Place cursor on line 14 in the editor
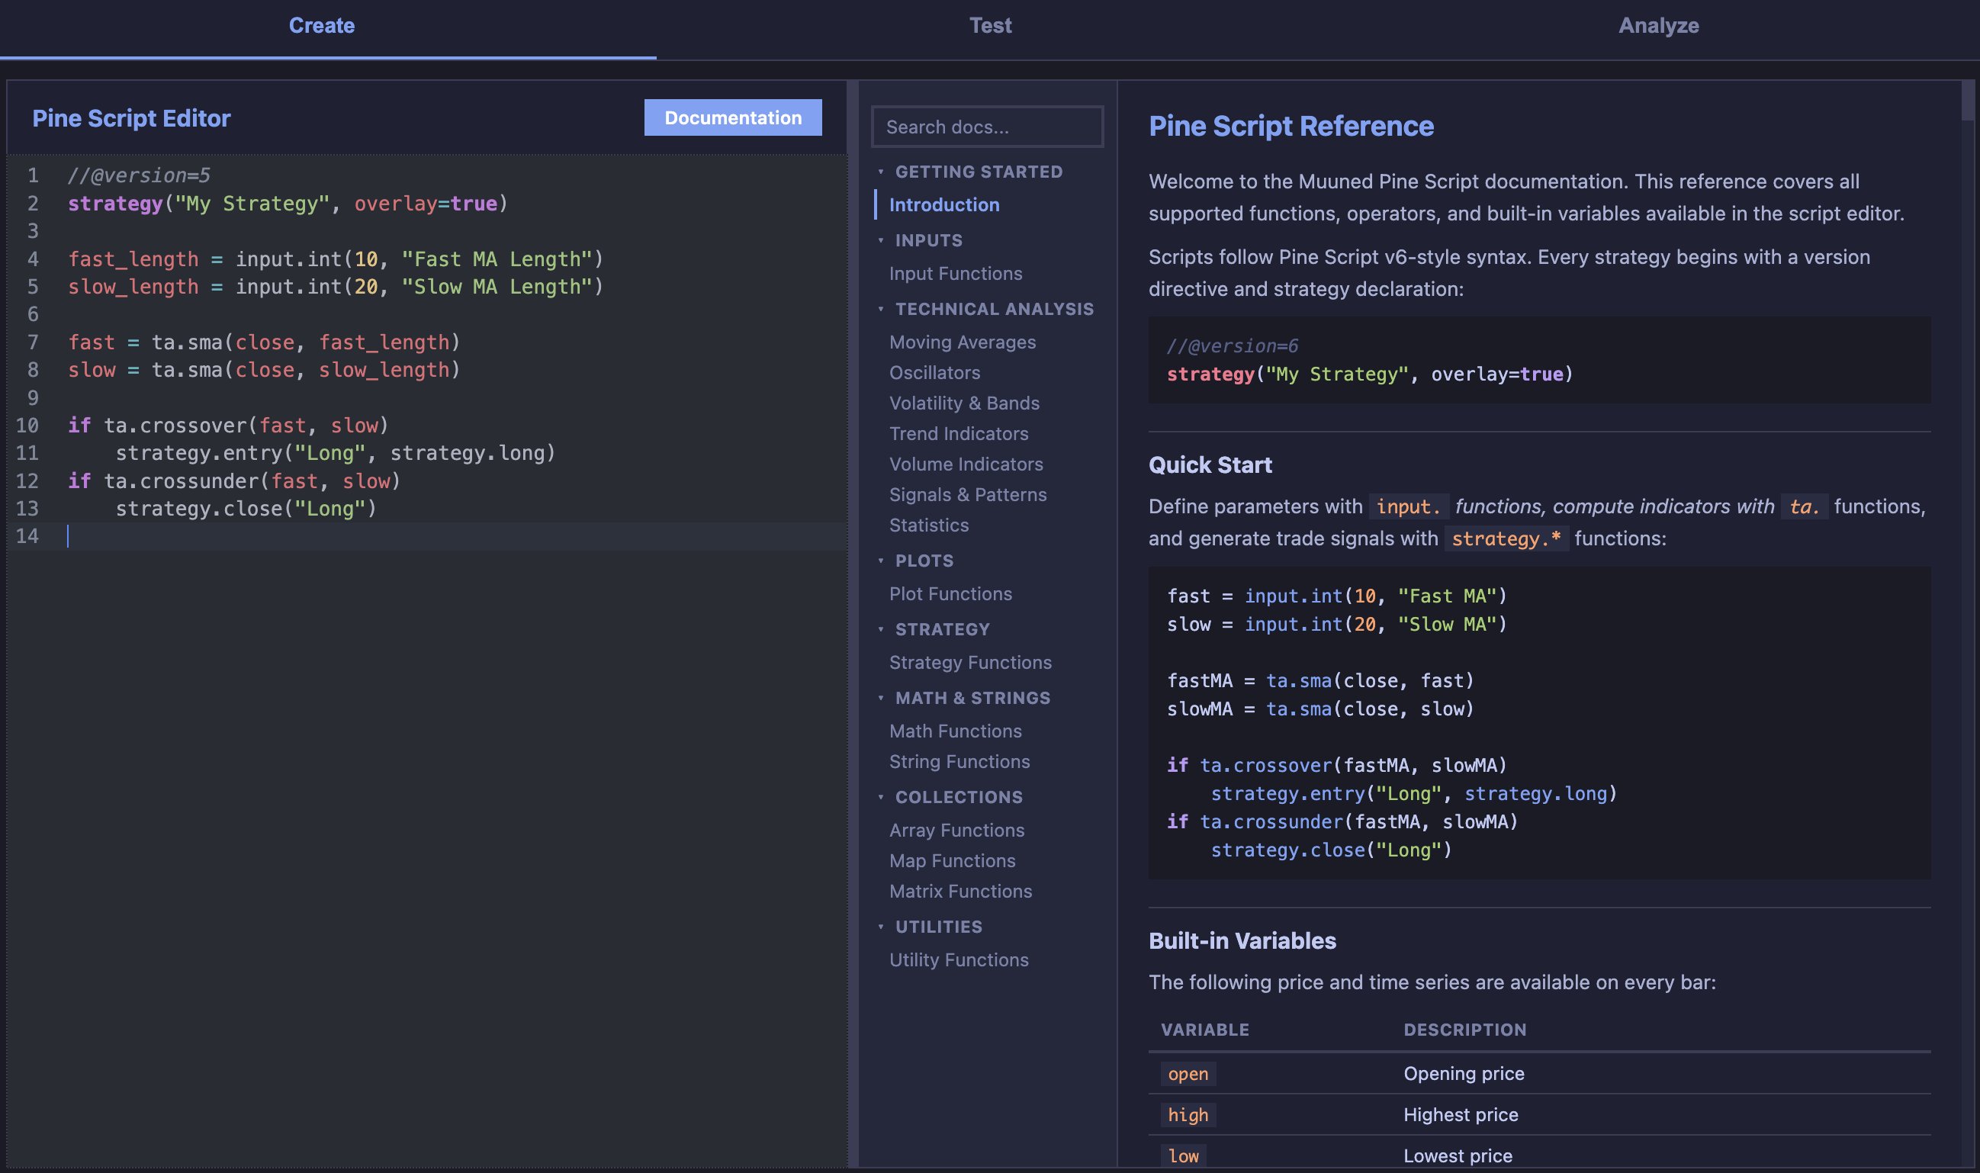 tap(317, 536)
